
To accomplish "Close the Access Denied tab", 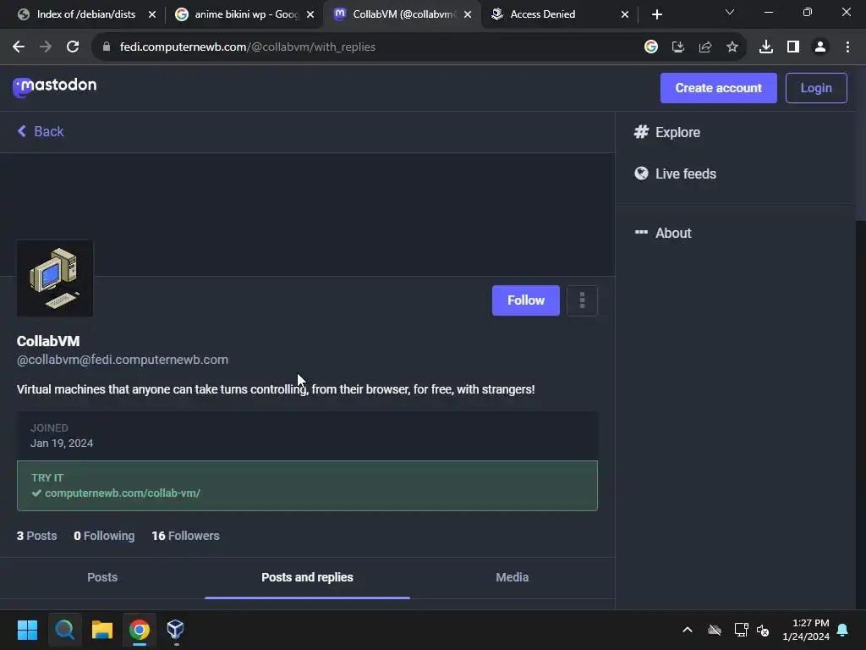I will pos(625,14).
